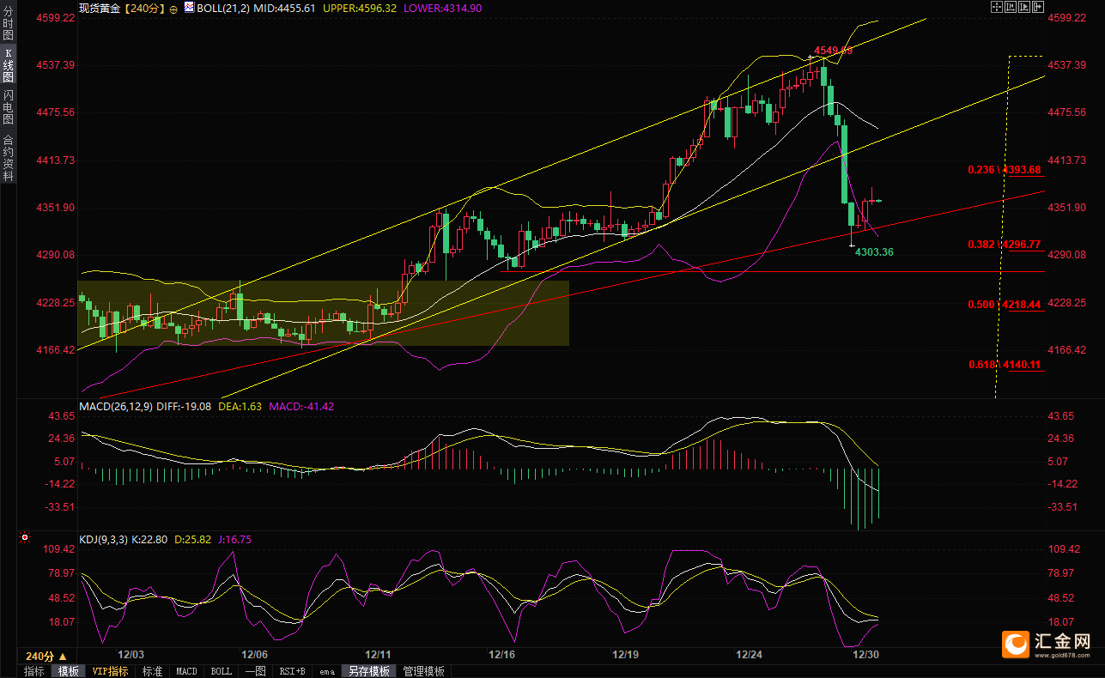Image resolution: width=1105 pixels, height=678 pixels.
Task: Click the panel icon with right arrow
Action: click(1037, 7)
